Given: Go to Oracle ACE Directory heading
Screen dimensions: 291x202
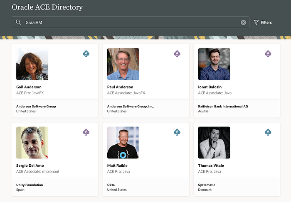Looking at the screenshot, I should (47, 7).
